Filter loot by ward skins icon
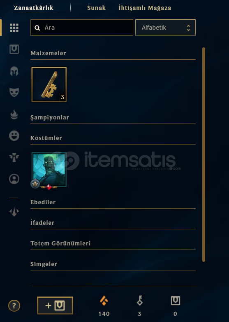 click(14, 157)
